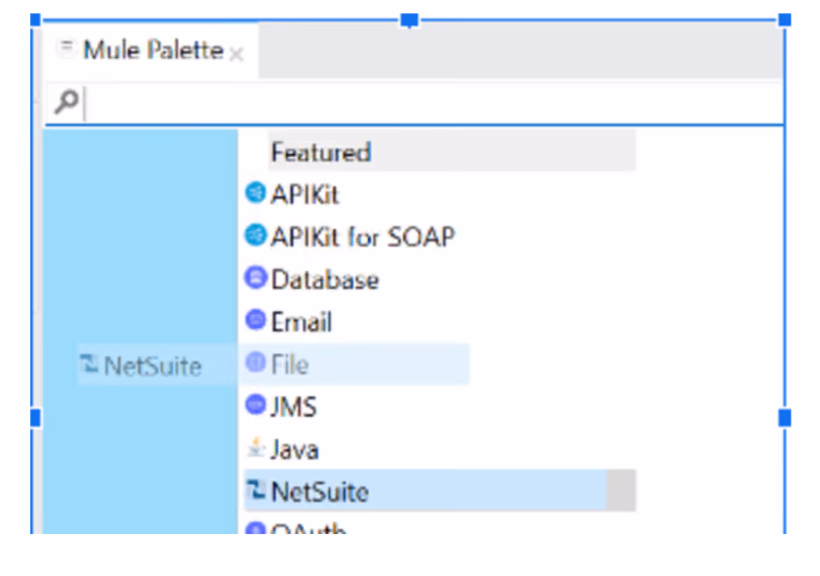Click the Java module icon
This screenshot has width=820, height=576.
[x=256, y=448]
